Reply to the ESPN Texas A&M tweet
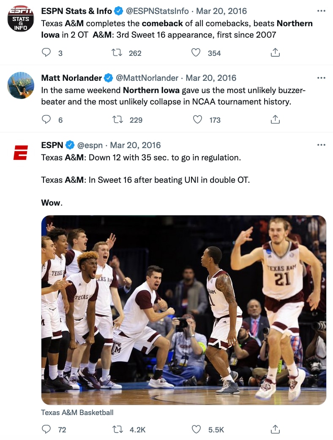 pyautogui.click(x=46, y=429)
